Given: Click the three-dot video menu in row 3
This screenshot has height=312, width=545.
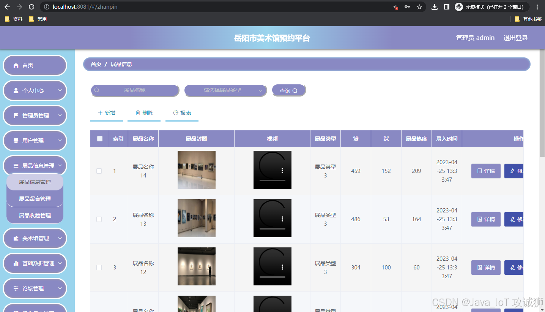Looking at the screenshot, I should (282, 267).
